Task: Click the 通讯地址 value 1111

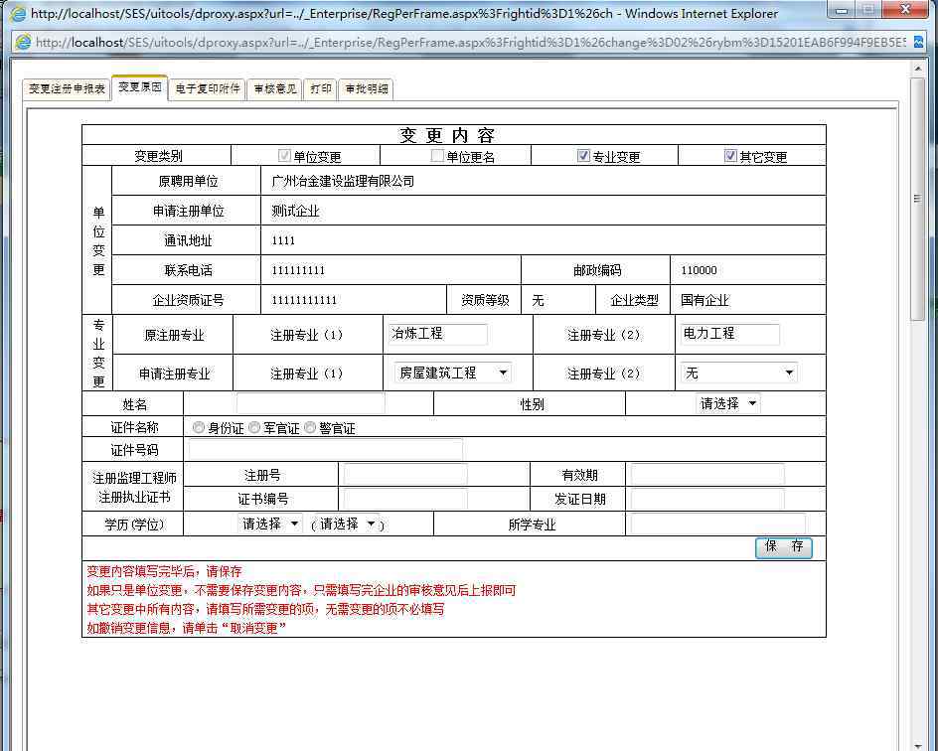Action: tap(283, 240)
